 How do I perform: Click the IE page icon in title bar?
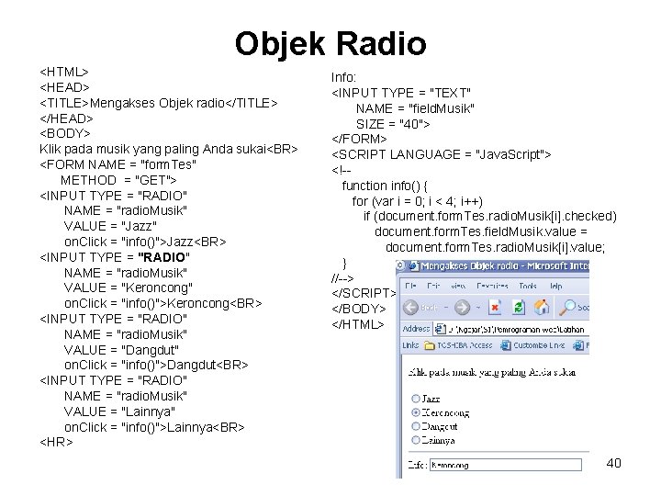[x=413, y=265]
